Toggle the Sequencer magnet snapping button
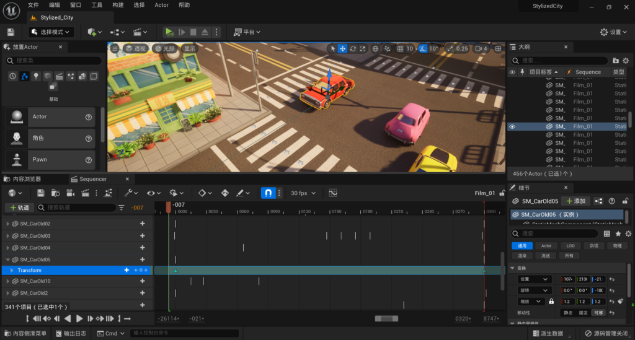635x340 pixels. [x=269, y=193]
